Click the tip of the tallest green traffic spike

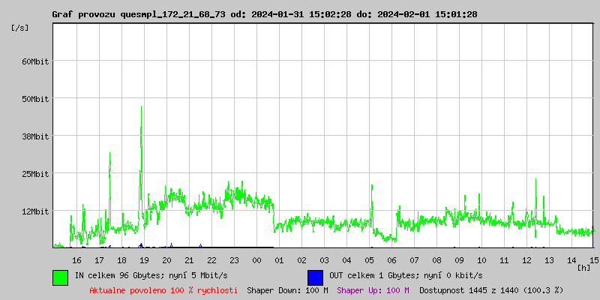pyautogui.click(x=141, y=106)
